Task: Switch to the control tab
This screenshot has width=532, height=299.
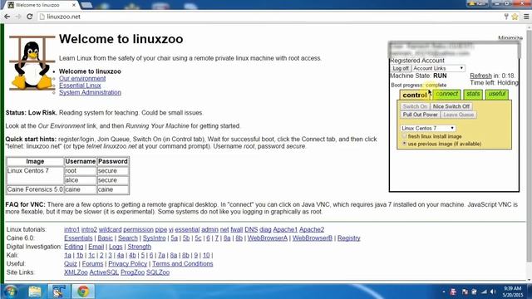Action: coord(414,95)
